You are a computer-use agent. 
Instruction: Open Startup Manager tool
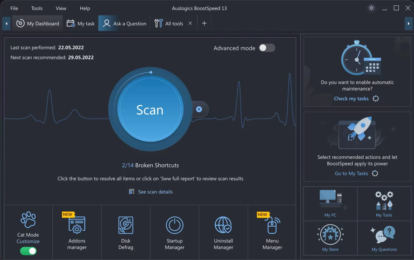[x=175, y=232]
